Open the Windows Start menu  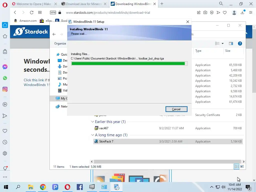pyautogui.click(x=6, y=187)
